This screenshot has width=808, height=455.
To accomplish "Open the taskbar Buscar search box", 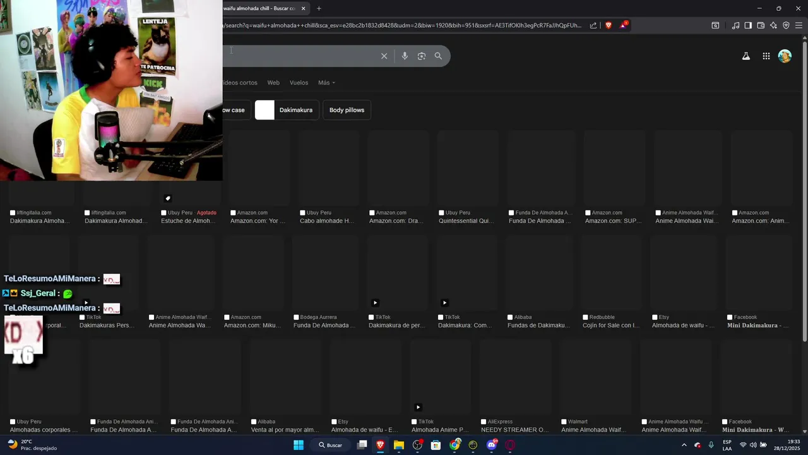I will tap(331, 445).
